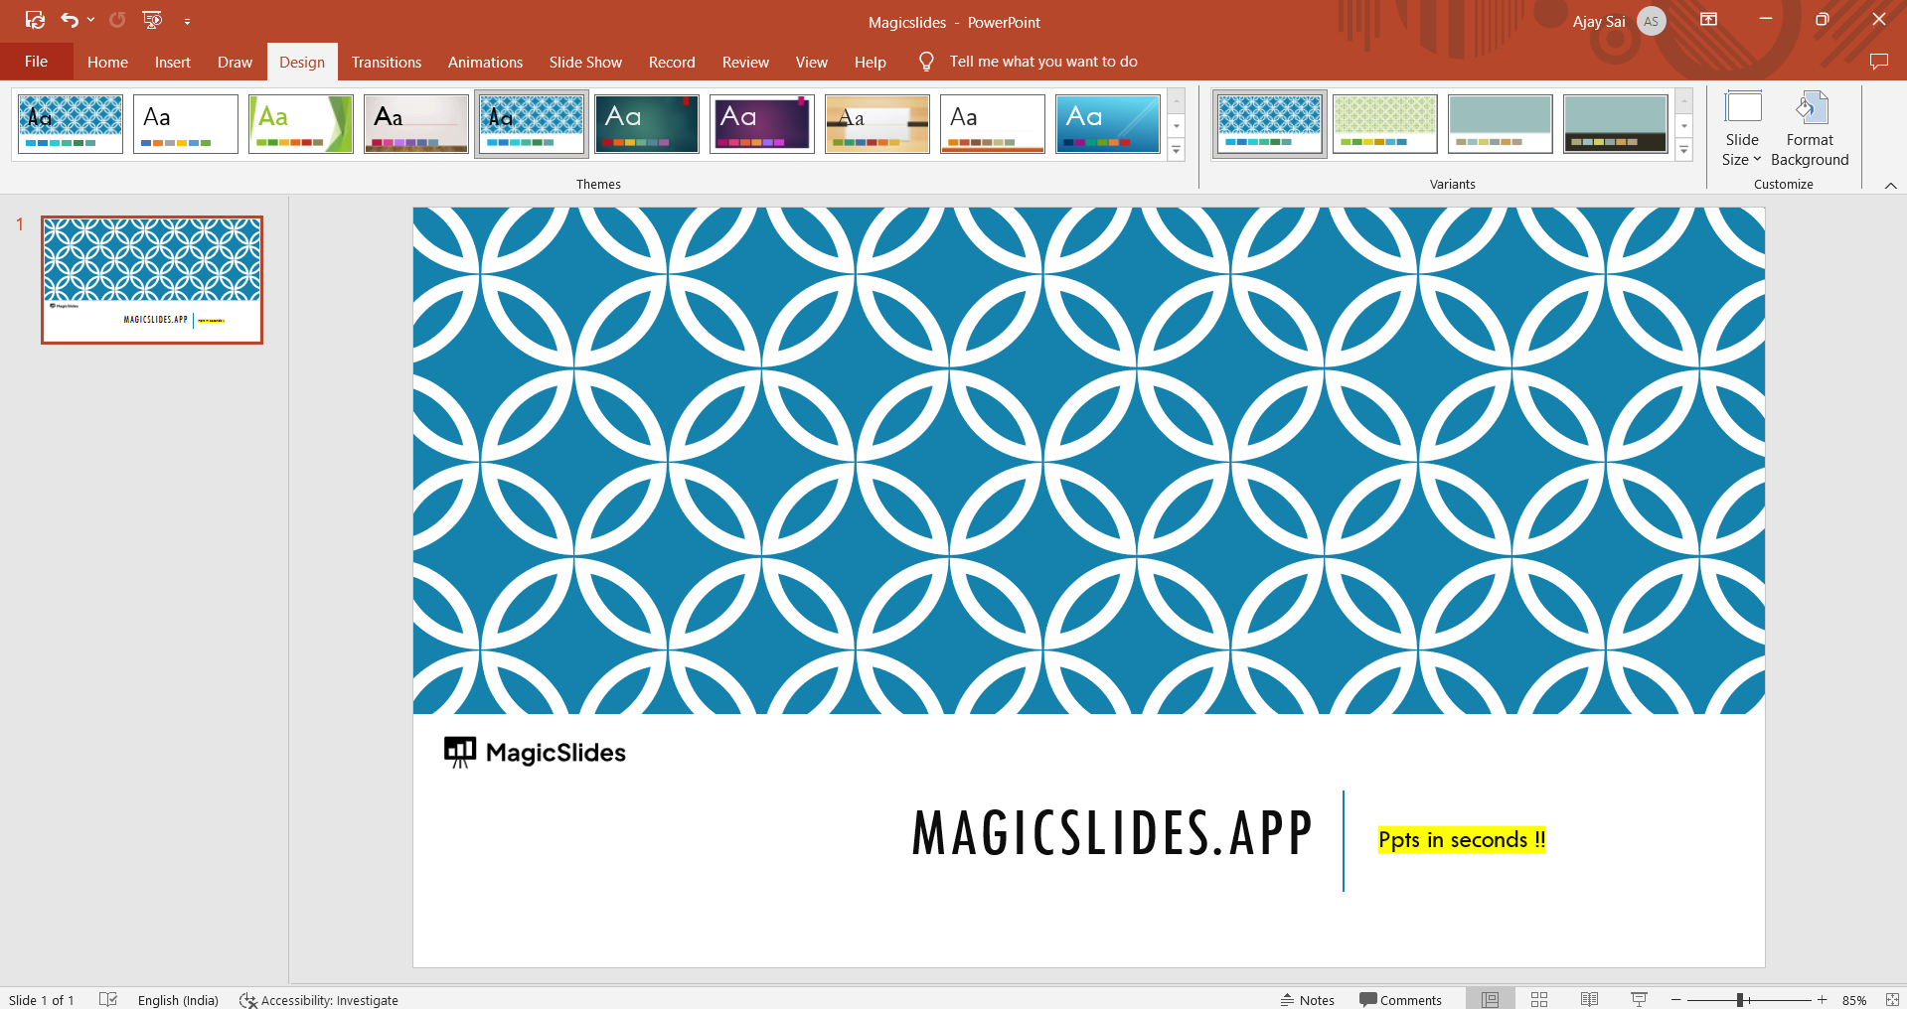1907x1009 pixels.
Task: Open the Comments pane icon in ribbon corner
Action: tap(1878, 62)
